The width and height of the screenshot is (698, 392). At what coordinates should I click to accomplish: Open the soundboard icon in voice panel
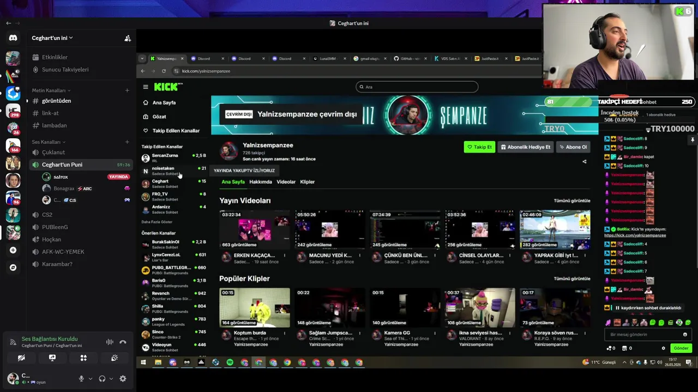click(115, 358)
